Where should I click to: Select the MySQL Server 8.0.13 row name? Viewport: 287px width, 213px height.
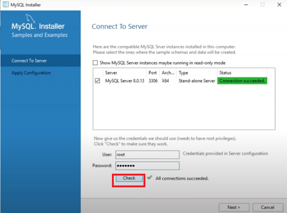[x=125, y=81]
